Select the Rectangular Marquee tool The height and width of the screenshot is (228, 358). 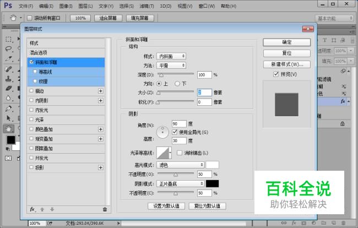tap(8, 39)
